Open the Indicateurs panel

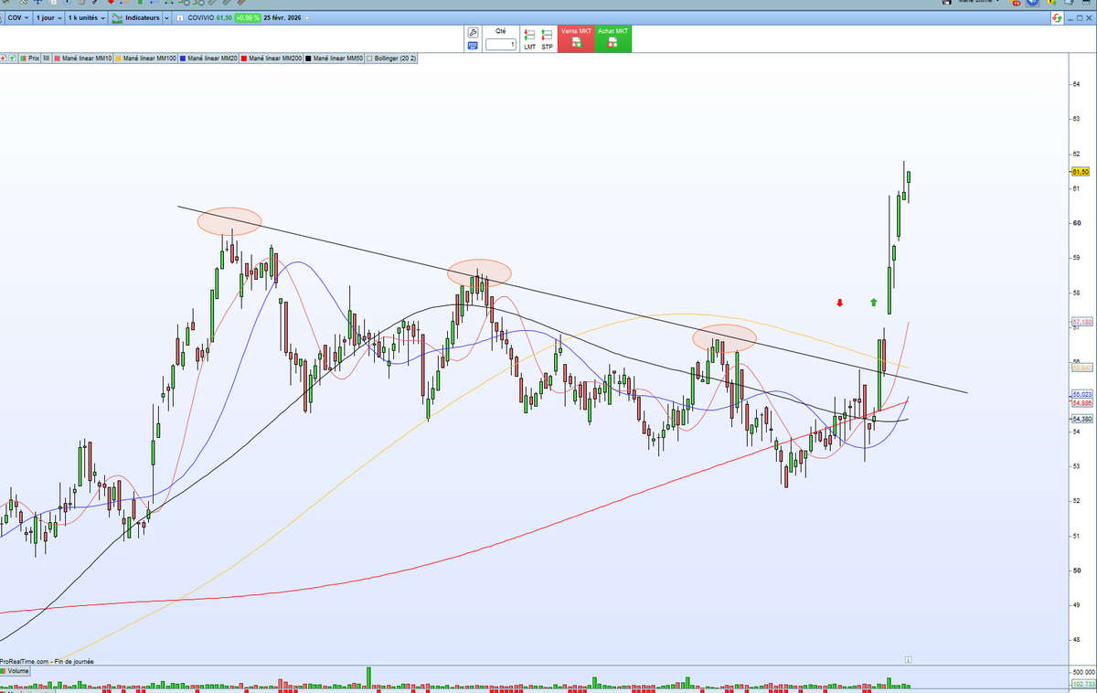tap(135, 17)
